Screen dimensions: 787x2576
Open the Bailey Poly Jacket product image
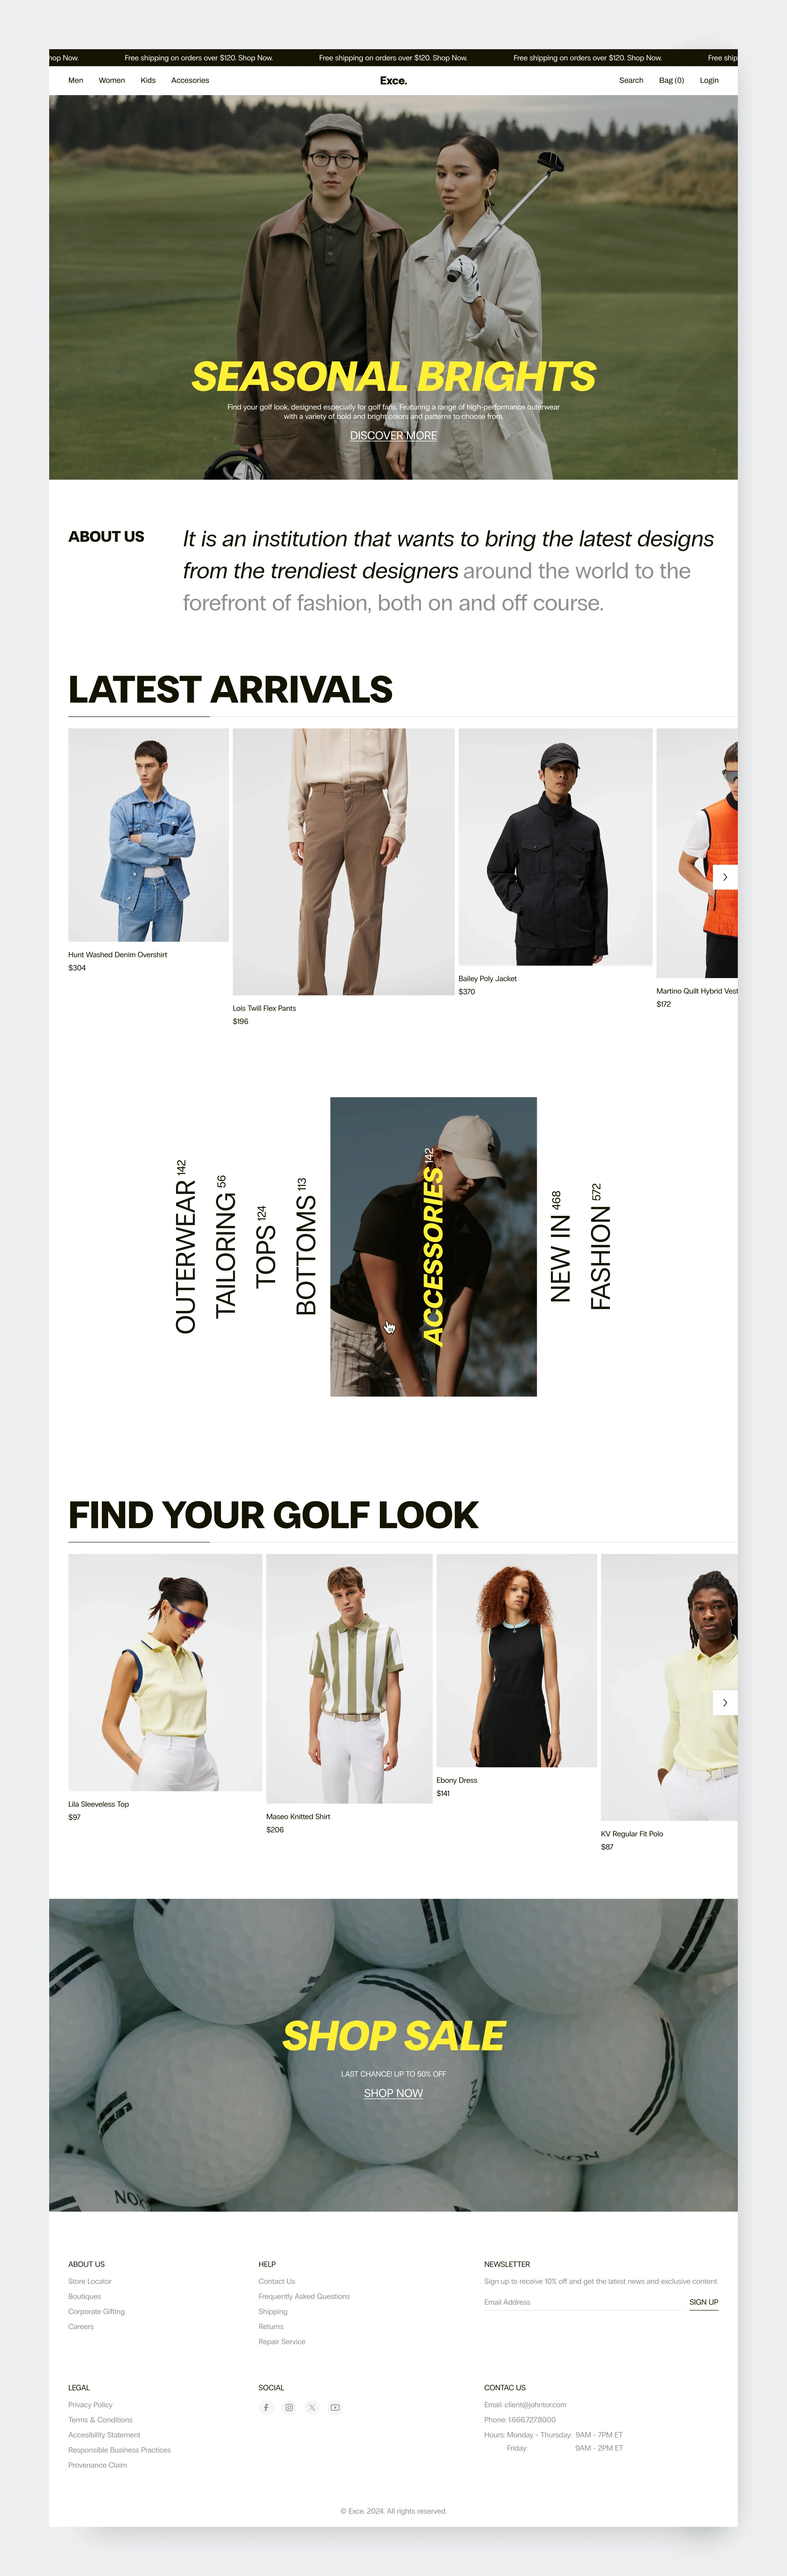tap(555, 847)
